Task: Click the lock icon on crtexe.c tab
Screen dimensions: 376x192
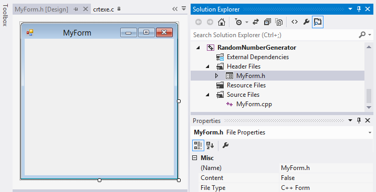Action: pos(119,9)
